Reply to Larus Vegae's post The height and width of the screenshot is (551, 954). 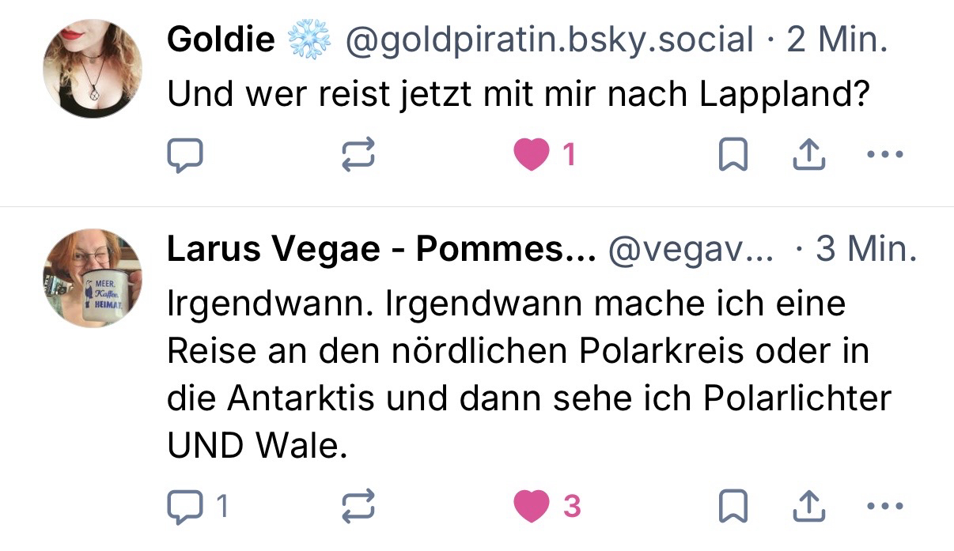click(x=187, y=506)
